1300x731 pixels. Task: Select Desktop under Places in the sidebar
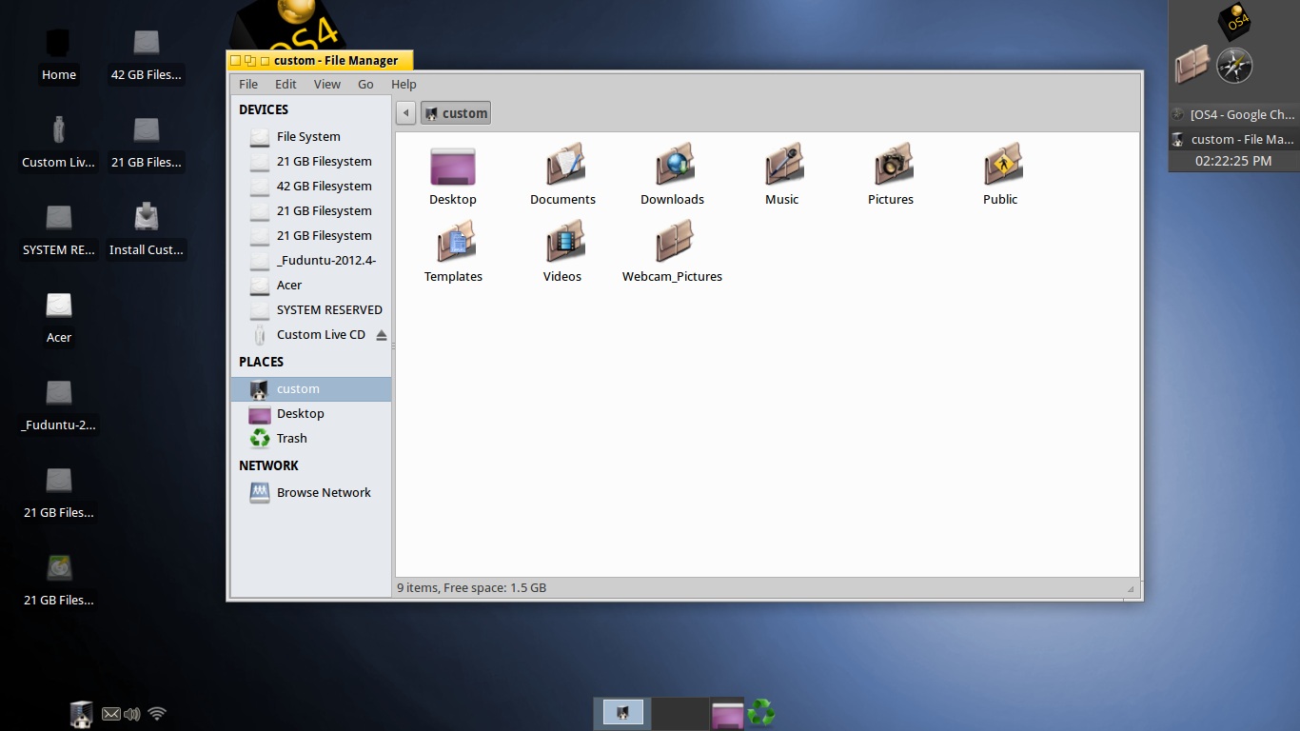(311, 414)
